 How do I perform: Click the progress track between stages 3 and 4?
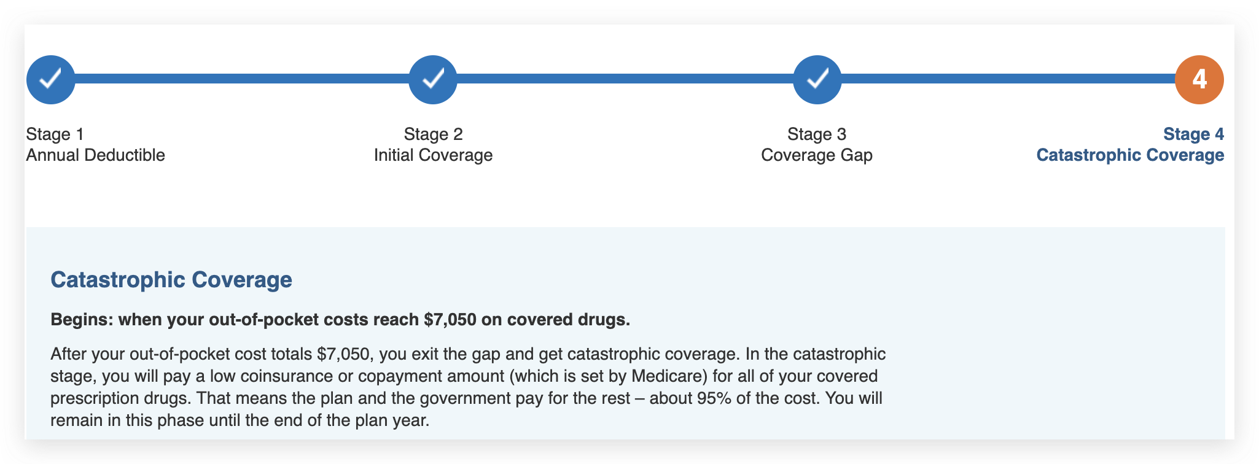pos(1007,79)
